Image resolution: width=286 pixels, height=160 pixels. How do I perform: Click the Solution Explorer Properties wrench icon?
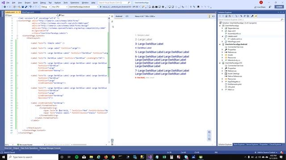pos(252,16)
